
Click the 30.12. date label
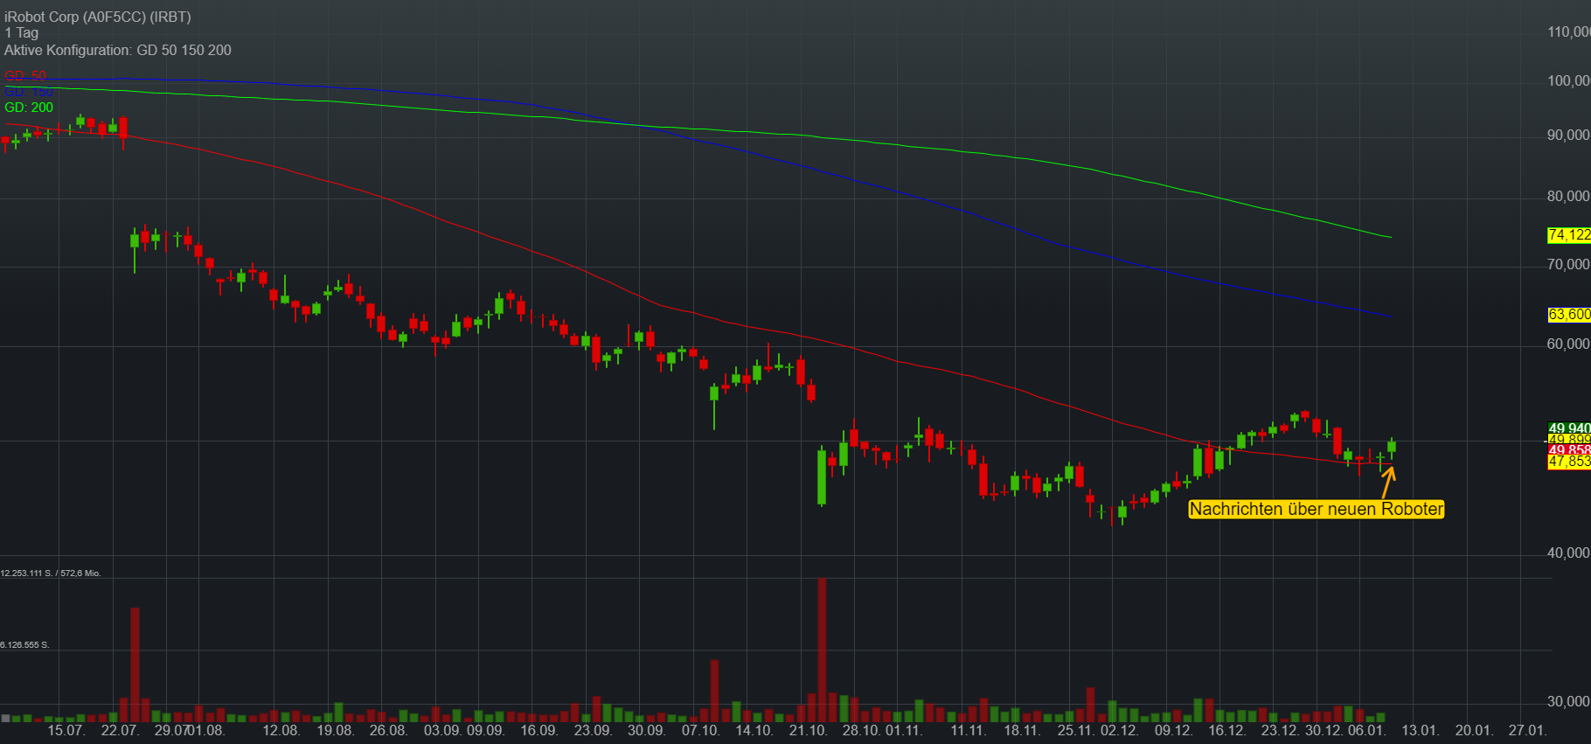point(1324,731)
